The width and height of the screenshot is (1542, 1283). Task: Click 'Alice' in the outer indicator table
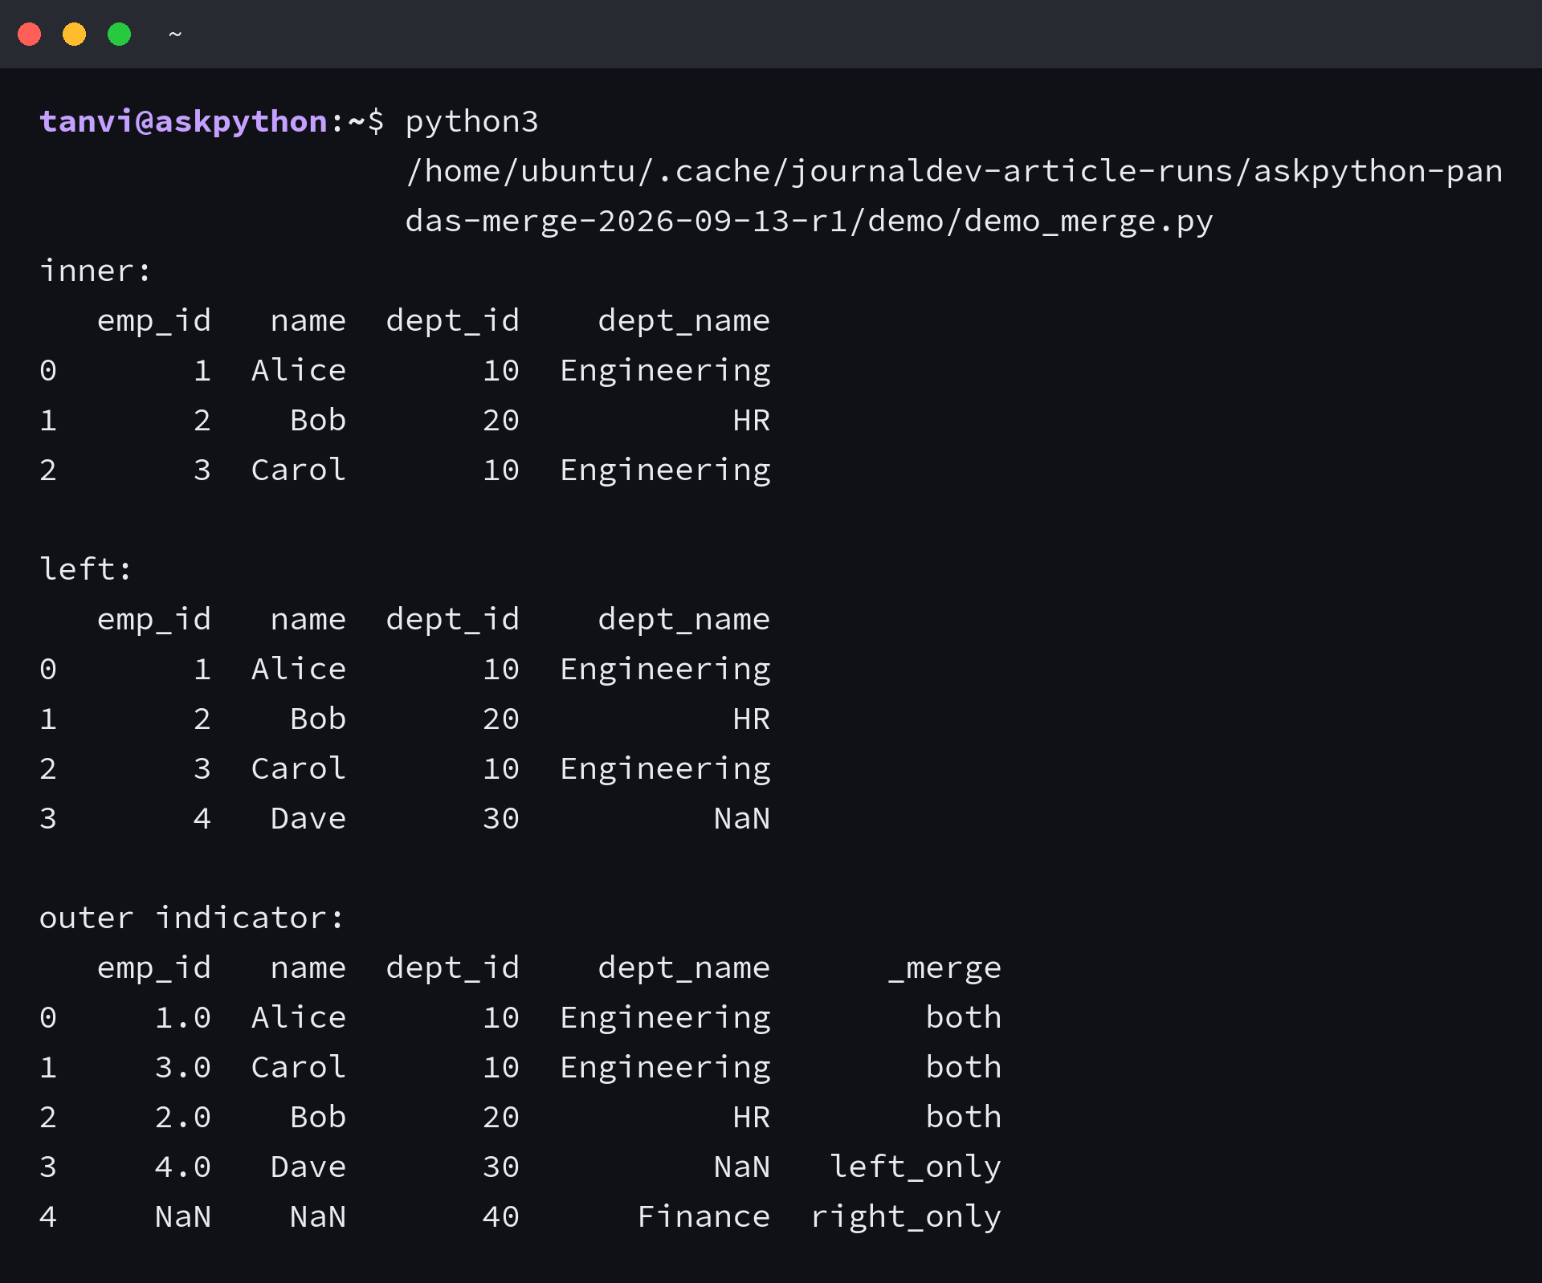pyautogui.click(x=299, y=1017)
